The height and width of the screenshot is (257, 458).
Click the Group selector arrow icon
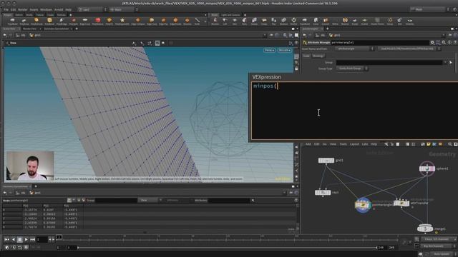tap(451, 62)
